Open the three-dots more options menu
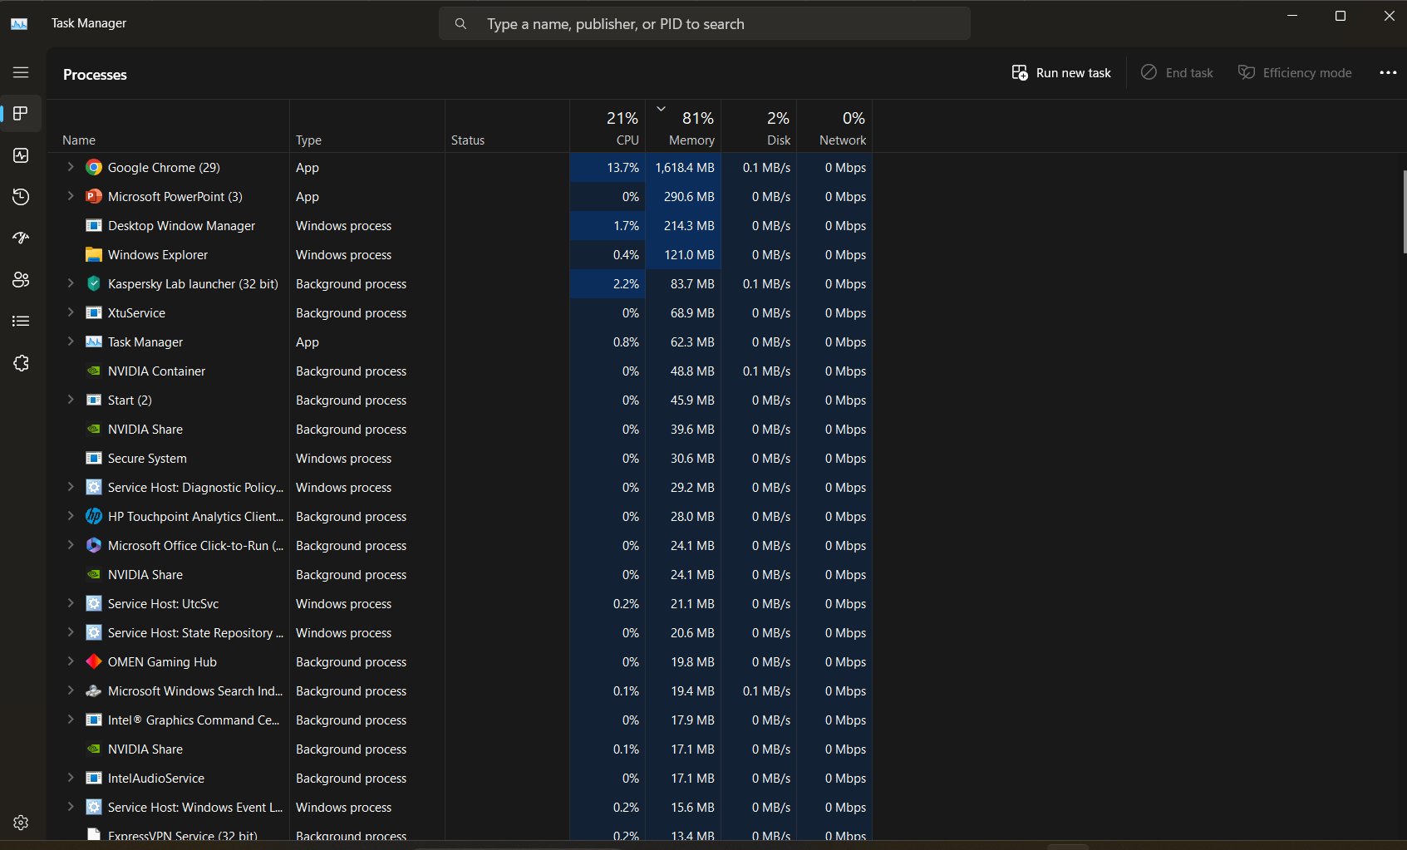1407x850 pixels. pos(1388,73)
